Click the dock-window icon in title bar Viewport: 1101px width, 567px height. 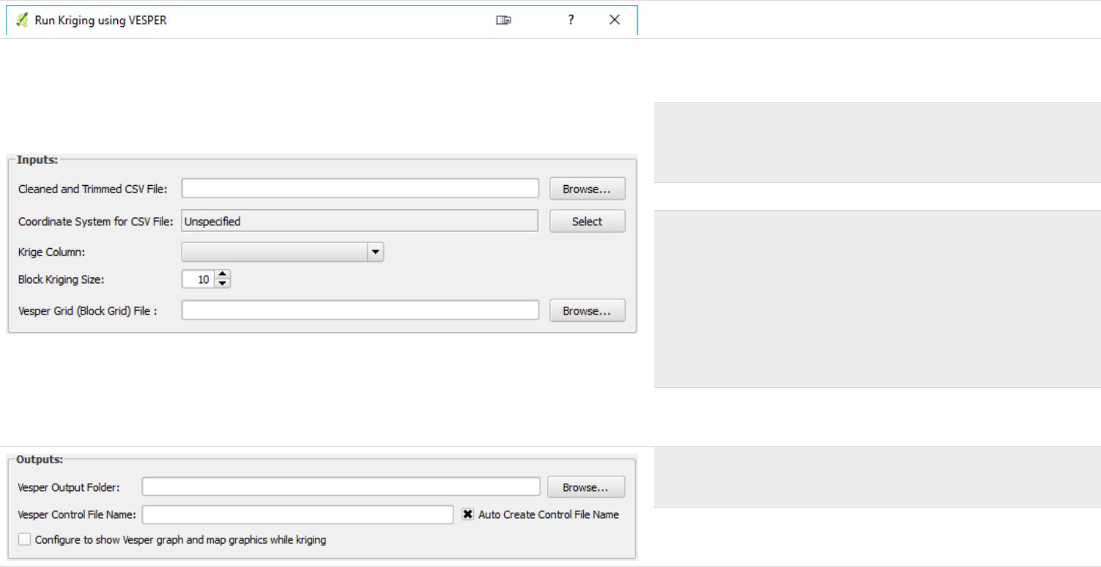coord(503,20)
